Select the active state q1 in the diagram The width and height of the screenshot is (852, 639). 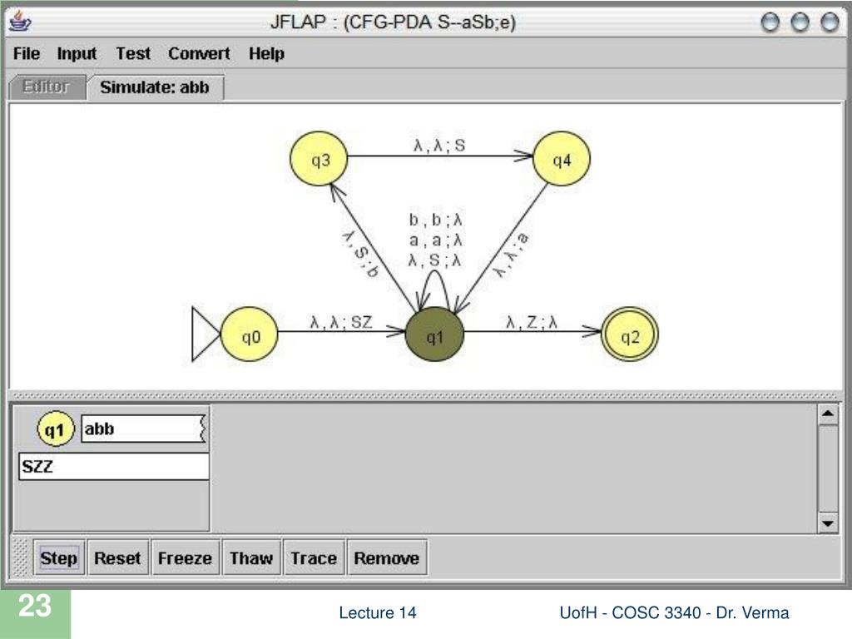(434, 334)
